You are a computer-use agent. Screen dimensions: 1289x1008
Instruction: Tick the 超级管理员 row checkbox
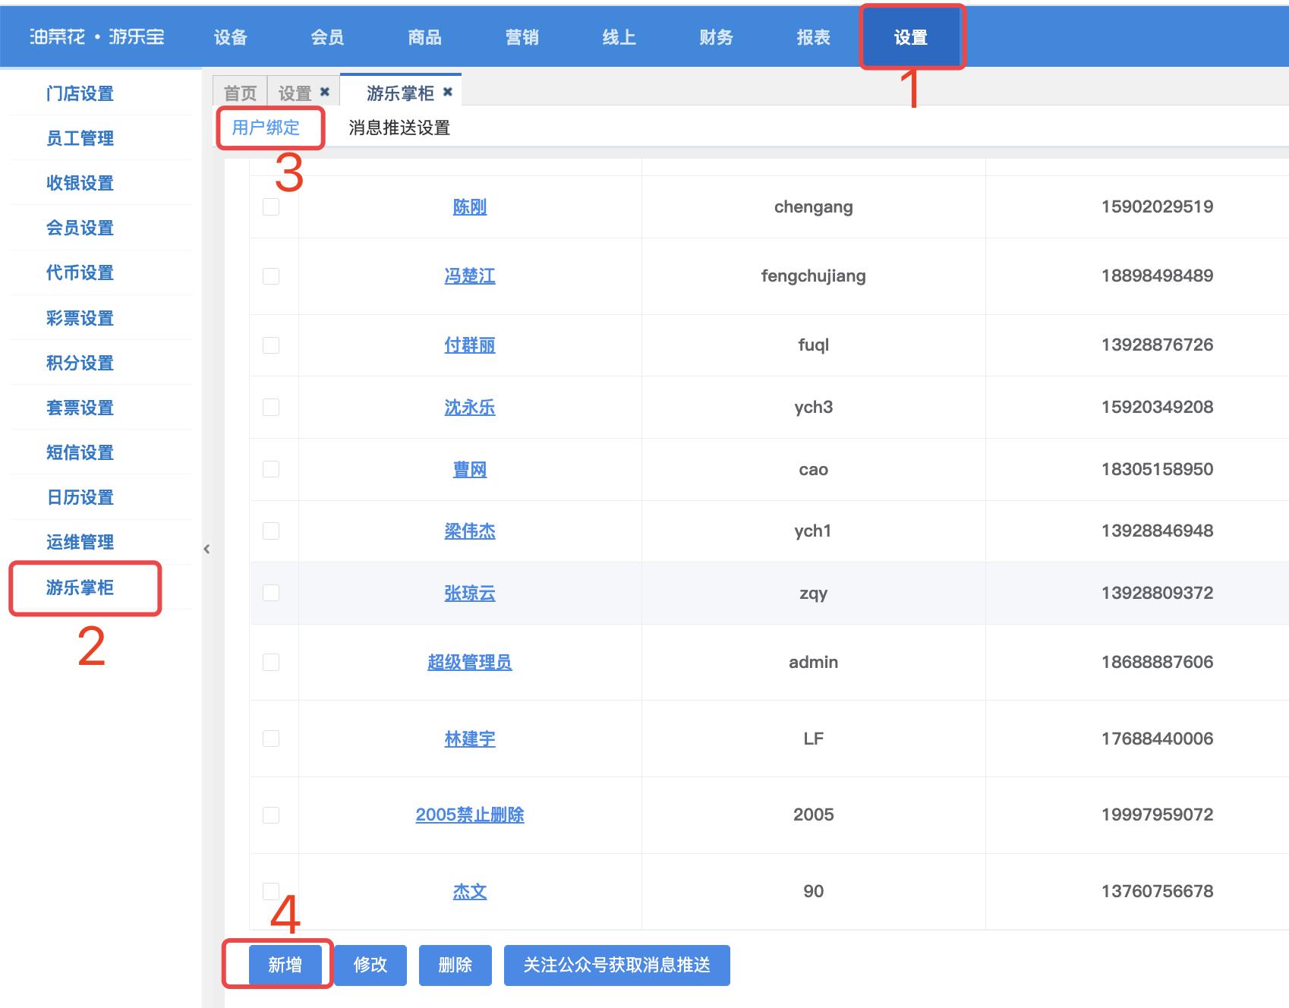tap(271, 662)
